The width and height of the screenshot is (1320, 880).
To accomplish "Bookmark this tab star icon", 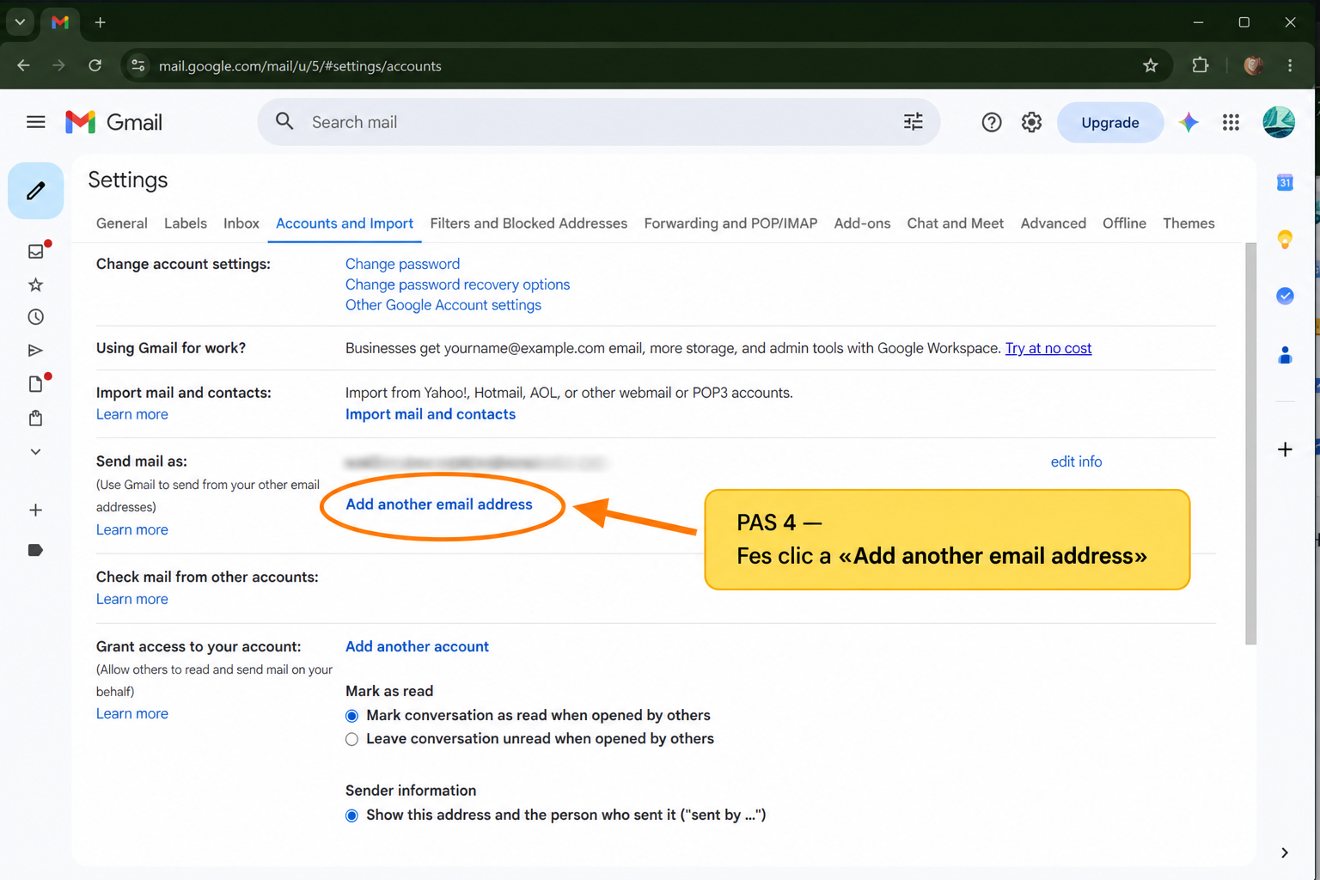I will (1150, 66).
